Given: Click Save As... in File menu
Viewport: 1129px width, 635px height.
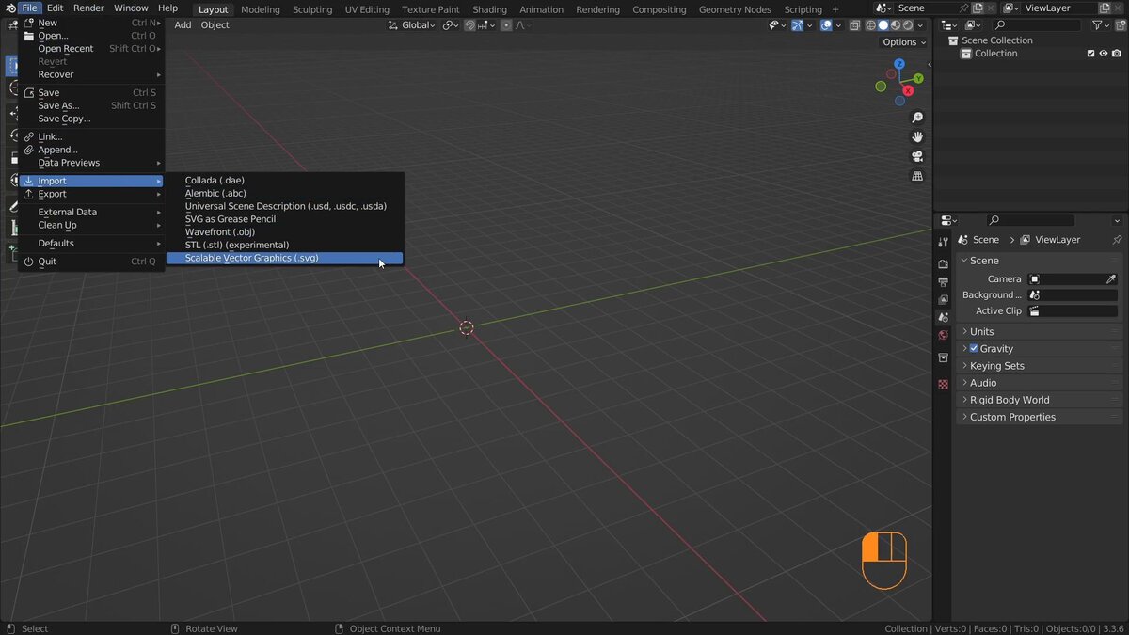Looking at the screenshot, I should [92, 105].
